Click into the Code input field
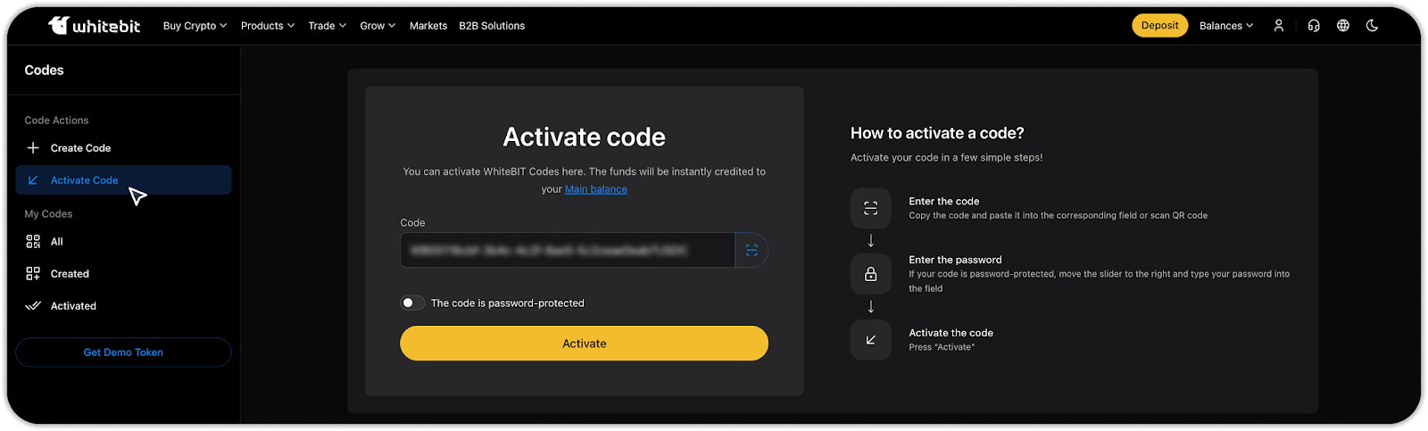Image resolution: width=1428 pixels, height=431 pixels. pyautogui.click(x=567, y=251)
